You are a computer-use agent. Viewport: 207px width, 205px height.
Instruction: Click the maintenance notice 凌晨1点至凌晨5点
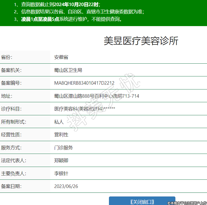coord(40,19)
